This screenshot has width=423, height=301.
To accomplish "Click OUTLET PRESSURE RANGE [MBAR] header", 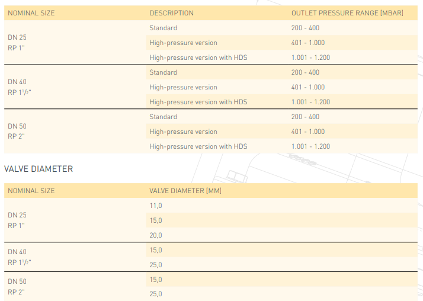I will (347, 13).
